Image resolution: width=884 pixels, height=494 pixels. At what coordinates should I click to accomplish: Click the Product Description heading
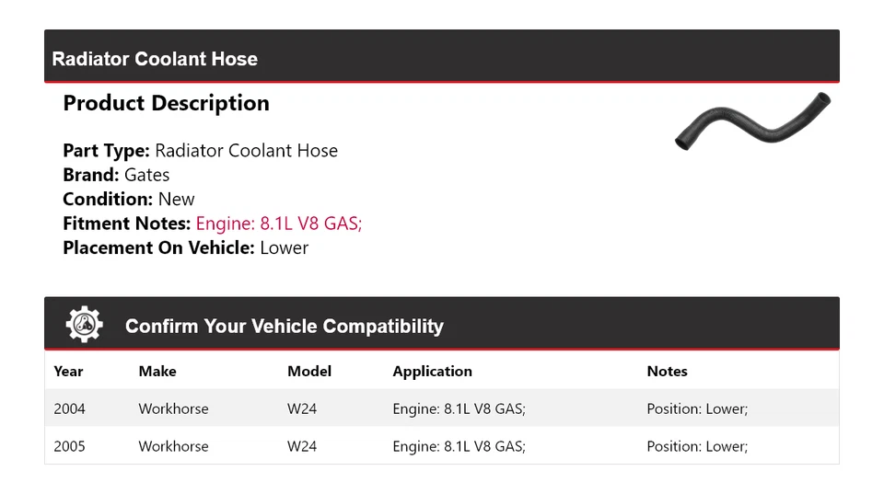[166, 103]
